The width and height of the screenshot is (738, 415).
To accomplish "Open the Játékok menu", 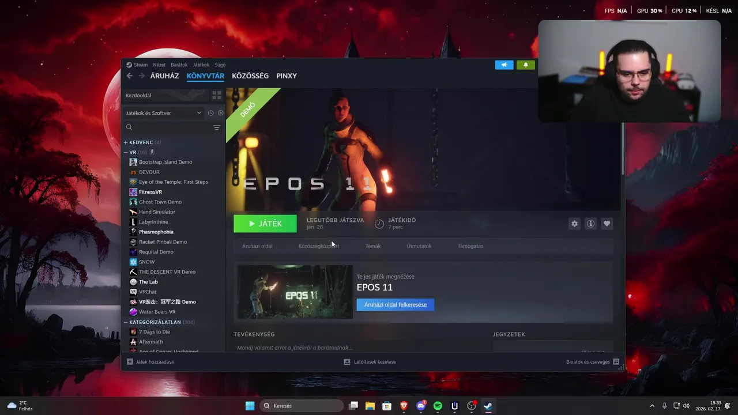I will (201, 65).
